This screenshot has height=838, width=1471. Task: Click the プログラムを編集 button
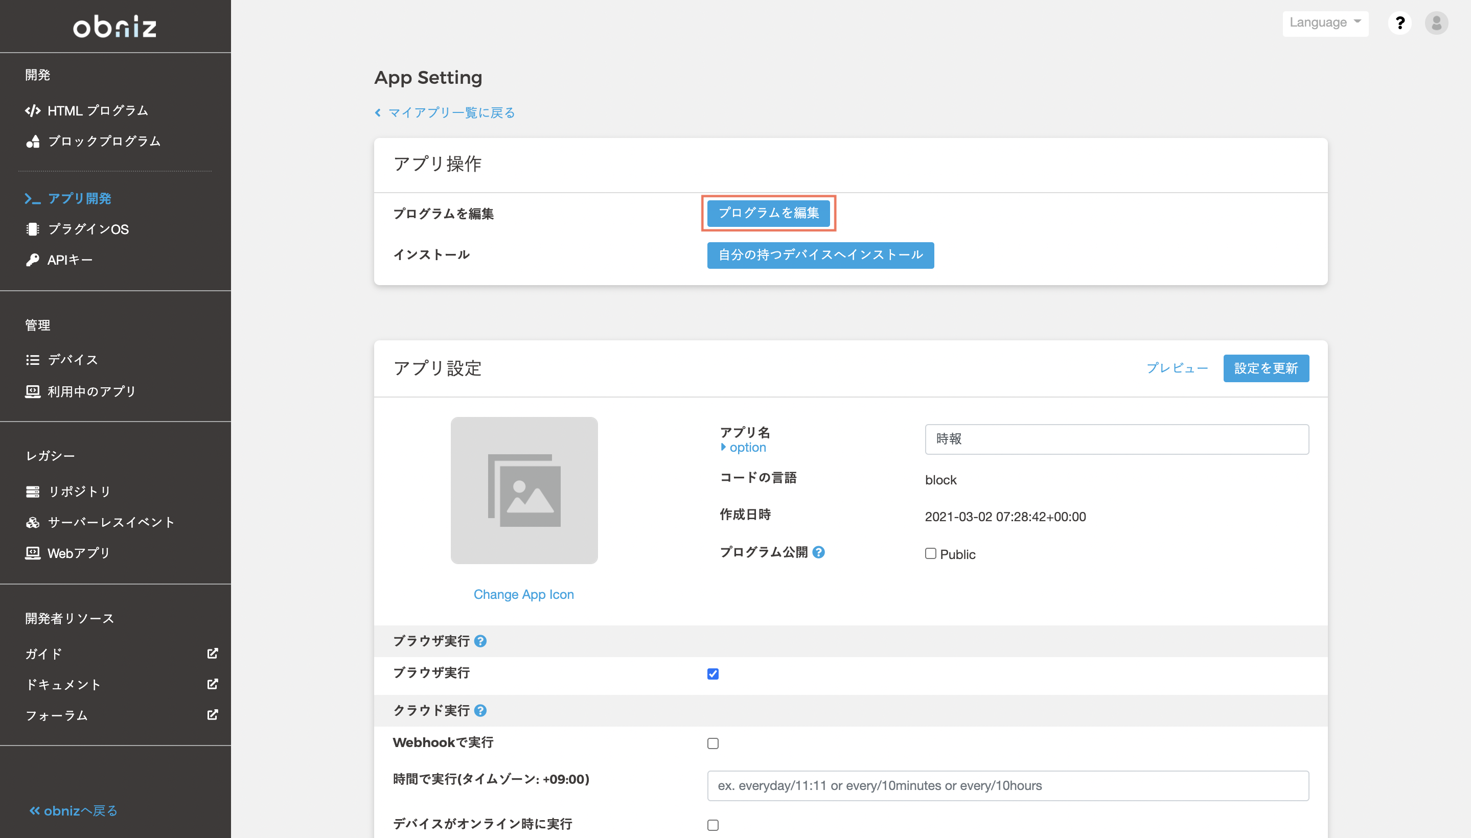769,213
